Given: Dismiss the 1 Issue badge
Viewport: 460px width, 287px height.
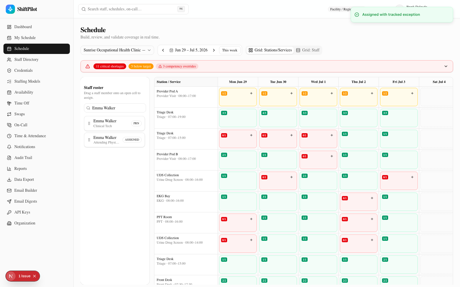Looking at the screenshot, I should (34, 276).
